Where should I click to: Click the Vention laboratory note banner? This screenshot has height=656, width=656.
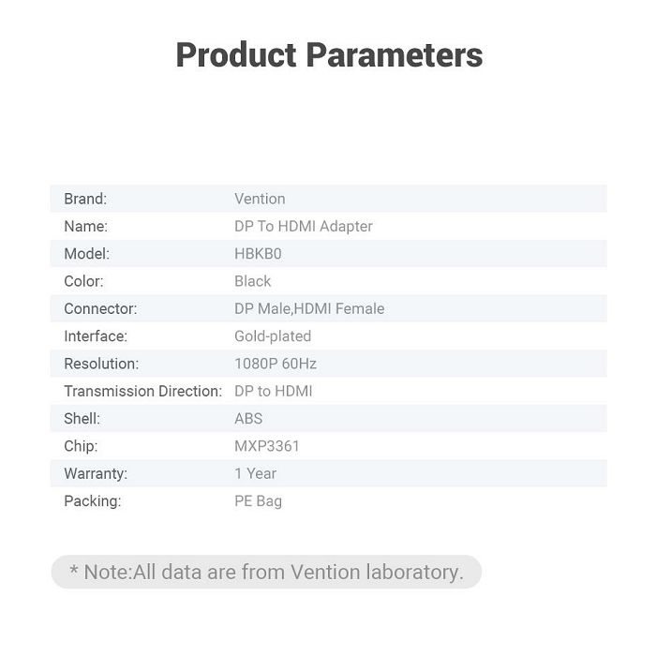(x=266, y=572)
